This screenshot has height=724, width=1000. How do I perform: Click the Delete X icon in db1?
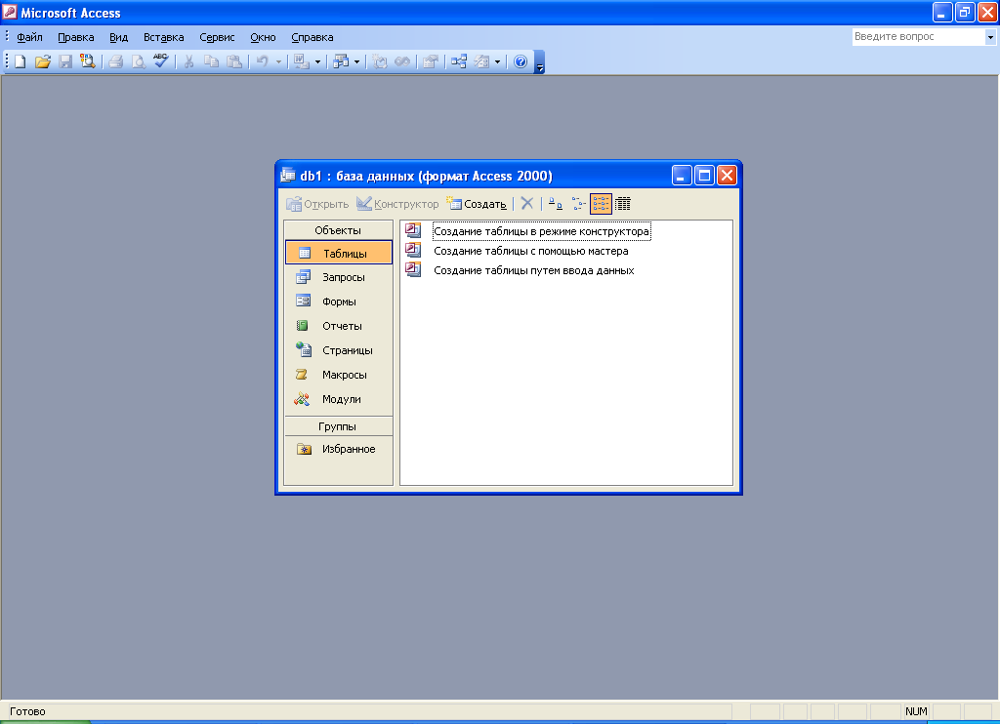tap(526, 204)
